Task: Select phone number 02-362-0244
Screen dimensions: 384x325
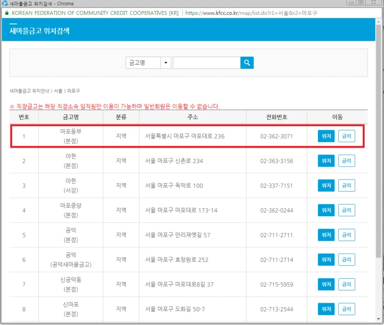Action: [x=277, y=210]
